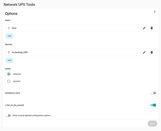The width and height of the screenshot is (161, 131).
Task: Add a new user
Action: pos(9,36)
